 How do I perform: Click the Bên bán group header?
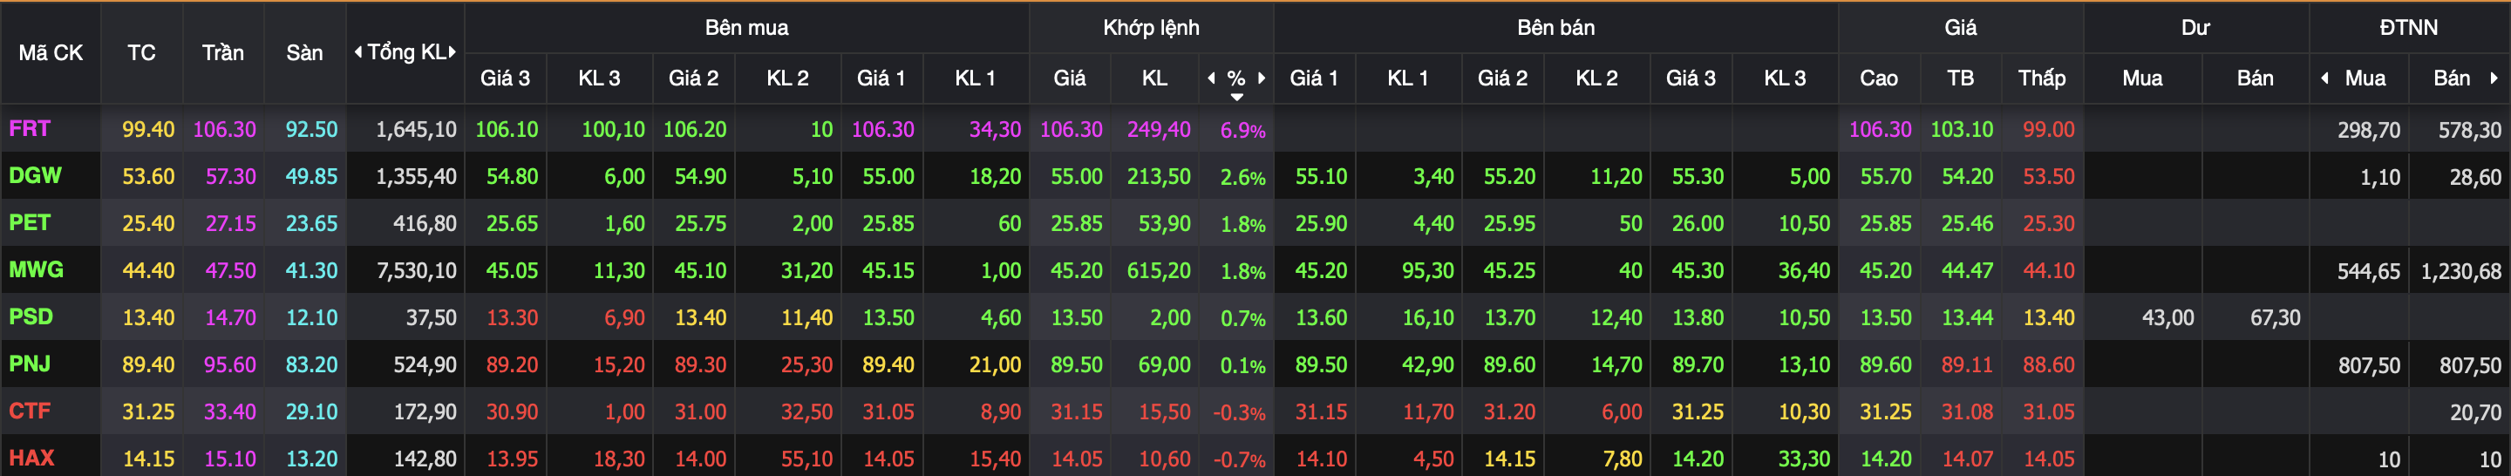click(x=1555, y=27)
